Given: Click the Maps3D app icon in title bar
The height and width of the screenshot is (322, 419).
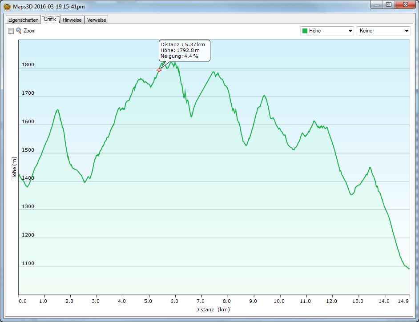Looking at the screenshot, I should coord(7,7).
